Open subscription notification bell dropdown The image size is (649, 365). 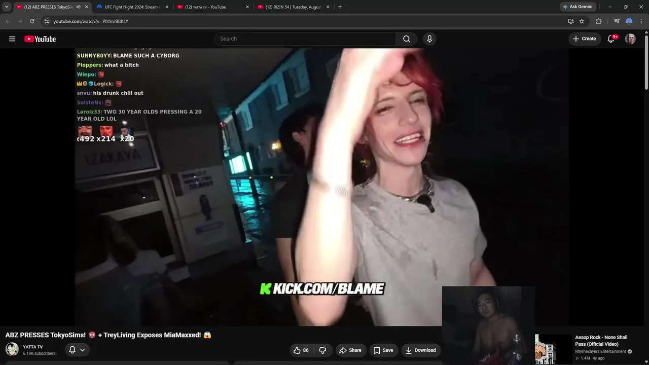(x=77, y=350)
